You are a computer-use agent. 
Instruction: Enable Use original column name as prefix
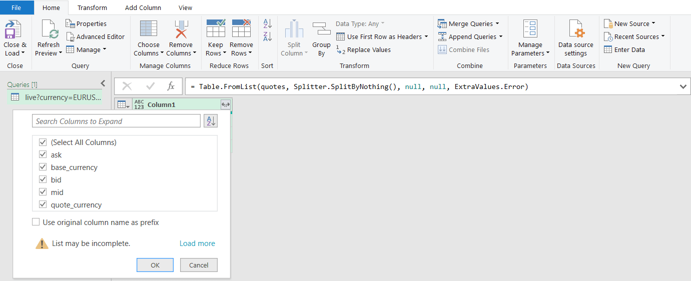36,222
